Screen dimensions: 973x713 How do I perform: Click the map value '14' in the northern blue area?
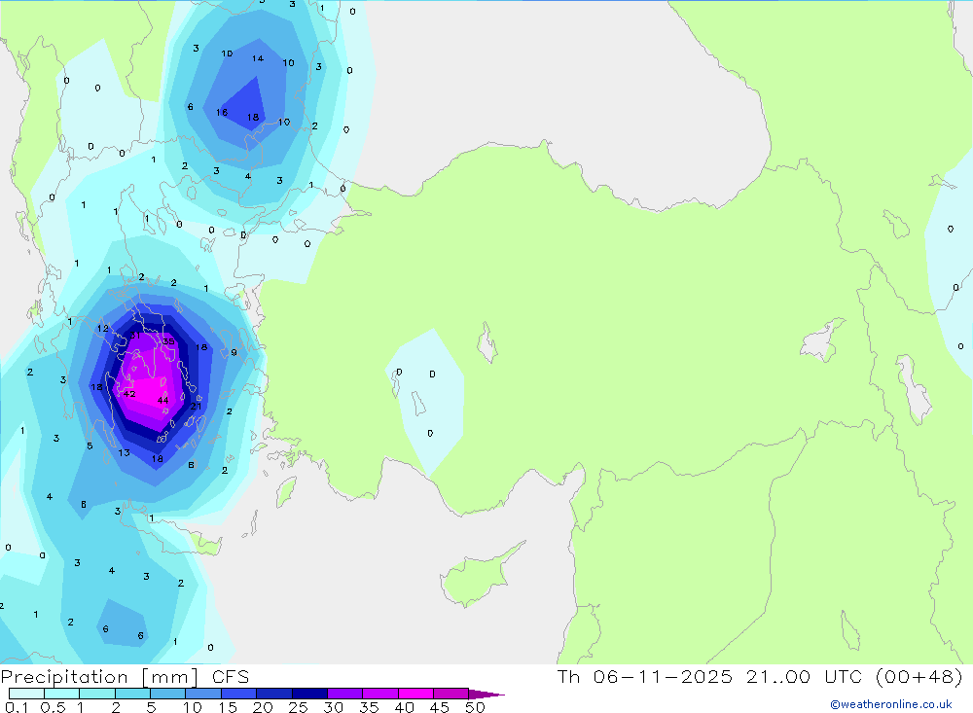258,58
